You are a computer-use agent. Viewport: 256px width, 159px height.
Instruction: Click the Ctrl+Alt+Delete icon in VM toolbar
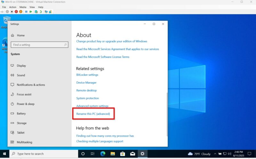coord(2,12)
